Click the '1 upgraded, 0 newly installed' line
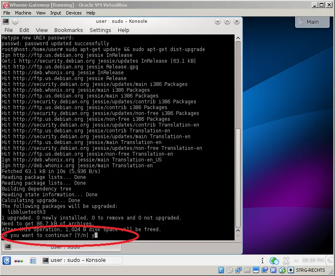Image resolution: width=335 pixels, height=276 pixels. (91, 218)
